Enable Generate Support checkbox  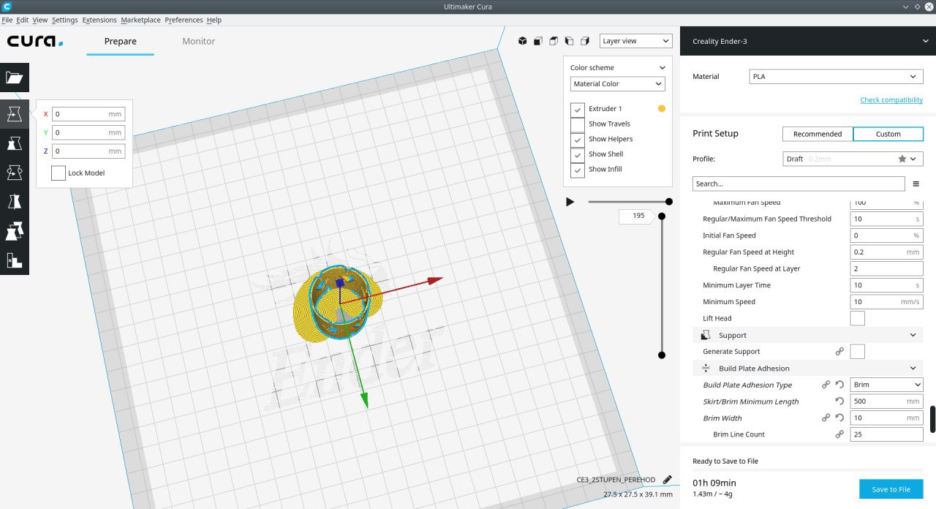pos(857,352)
